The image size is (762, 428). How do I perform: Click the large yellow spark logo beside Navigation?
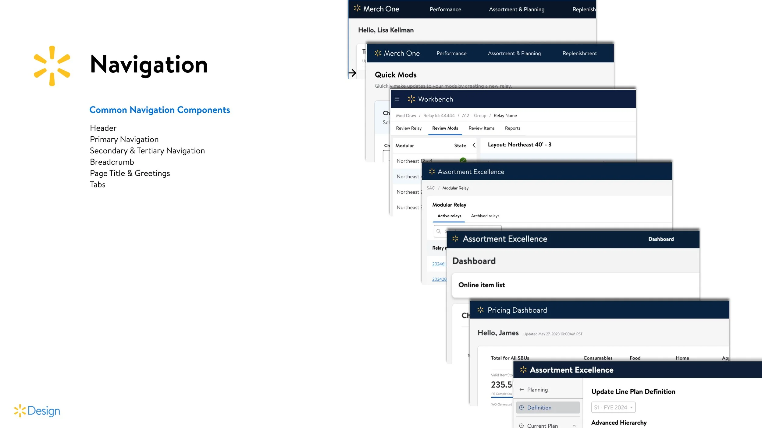[x=52, y=66]
